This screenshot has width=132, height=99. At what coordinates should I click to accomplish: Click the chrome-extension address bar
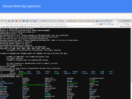pos(53,24)
